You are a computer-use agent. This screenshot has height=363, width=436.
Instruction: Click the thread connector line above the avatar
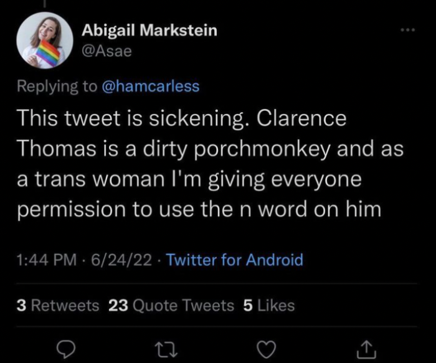point(44,4)
